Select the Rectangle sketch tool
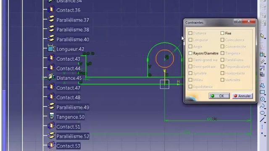The height and width of the screenshot is (151, 269). pos(262,92)
